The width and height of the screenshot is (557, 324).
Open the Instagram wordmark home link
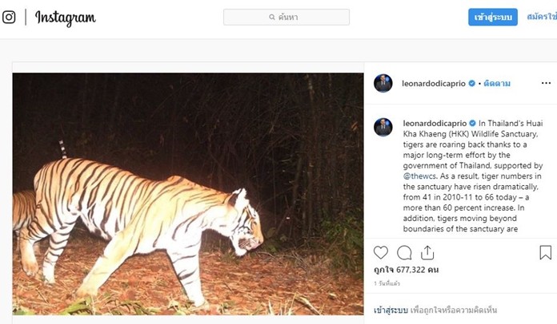[65, 18]
